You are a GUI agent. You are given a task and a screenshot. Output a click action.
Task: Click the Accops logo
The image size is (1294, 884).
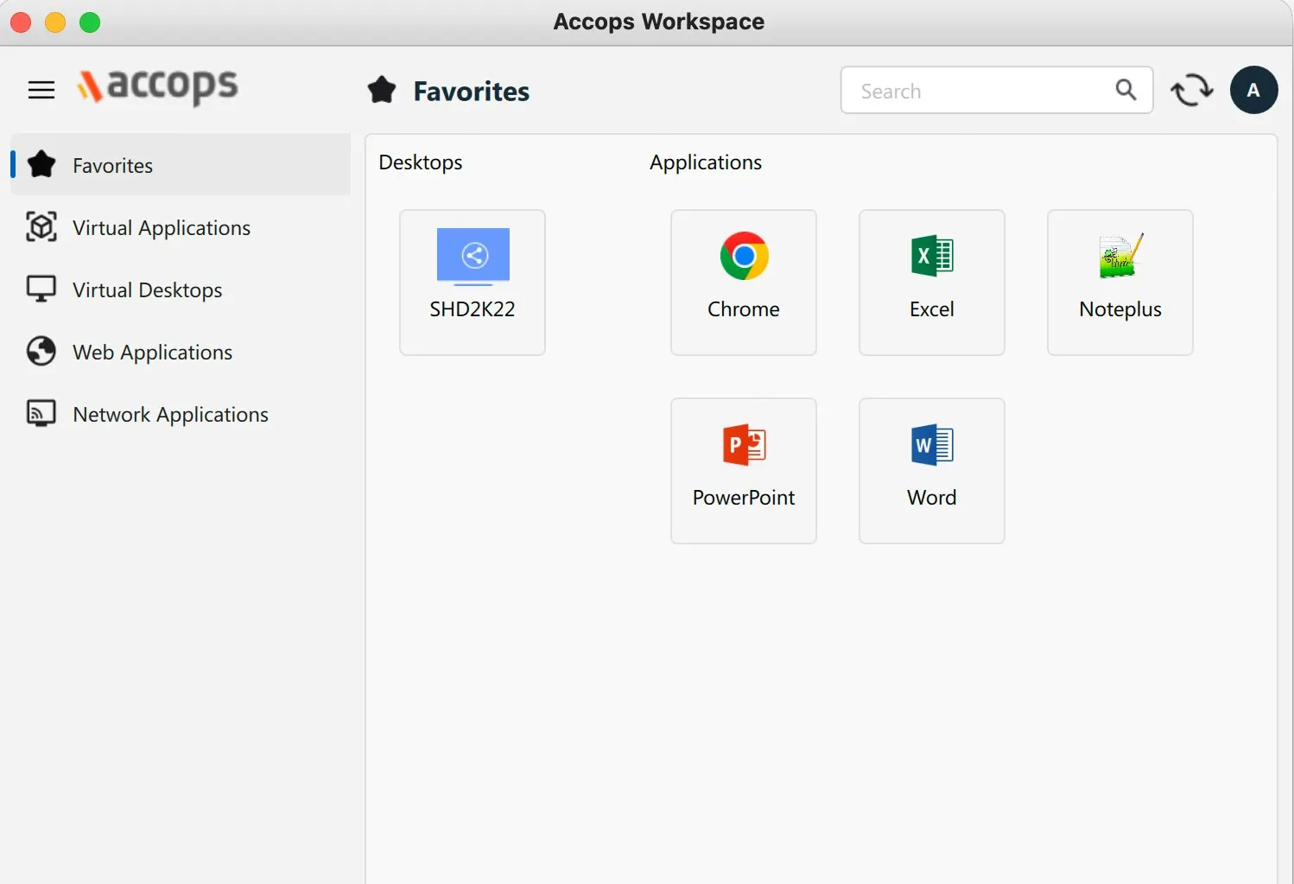pyautogui.click(x=157, y=86)
